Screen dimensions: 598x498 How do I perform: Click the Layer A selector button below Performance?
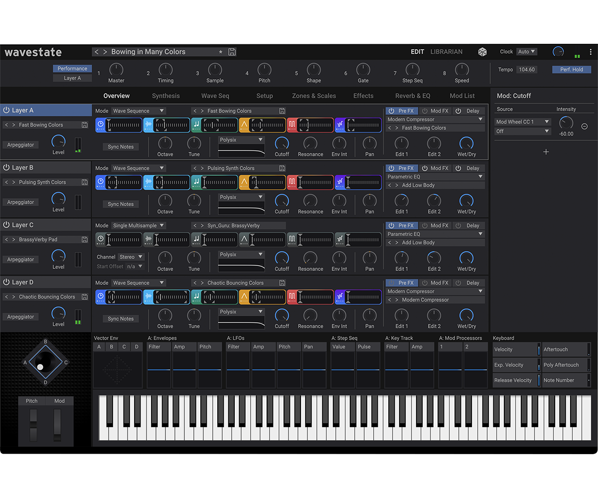(x=72, y=78)
